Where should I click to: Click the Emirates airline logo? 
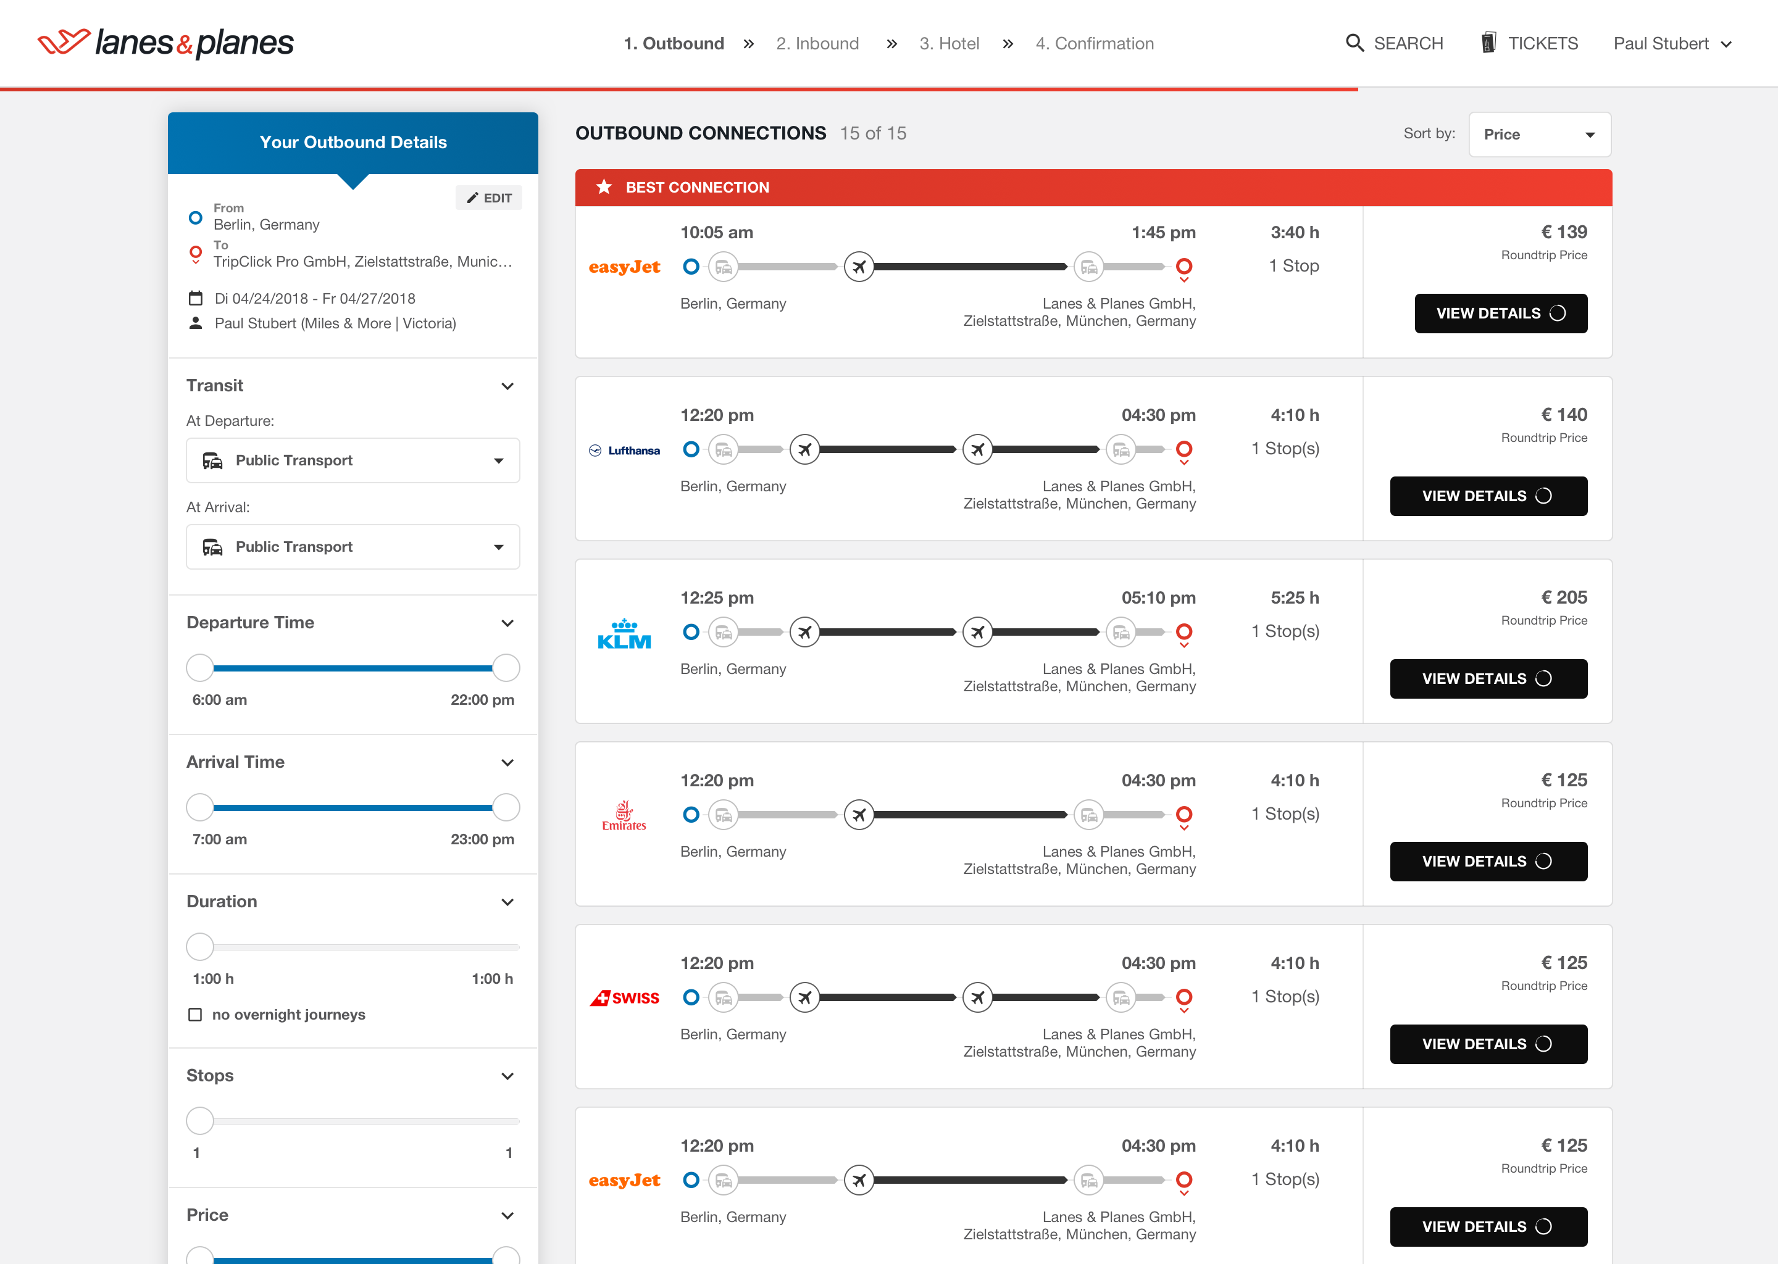pos(624,816)
